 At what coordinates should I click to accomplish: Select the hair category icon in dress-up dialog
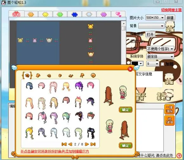click(27, 75)
